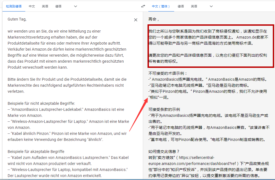This screenshot has width=275, height=180.
Task: Choose 德语 as the target language
Action: pyautogui.click(x=180, y=6)
